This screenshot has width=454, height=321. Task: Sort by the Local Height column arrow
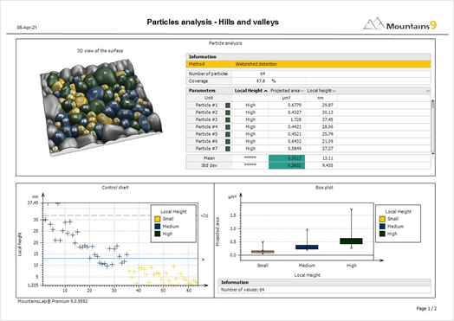coord(265,91)
